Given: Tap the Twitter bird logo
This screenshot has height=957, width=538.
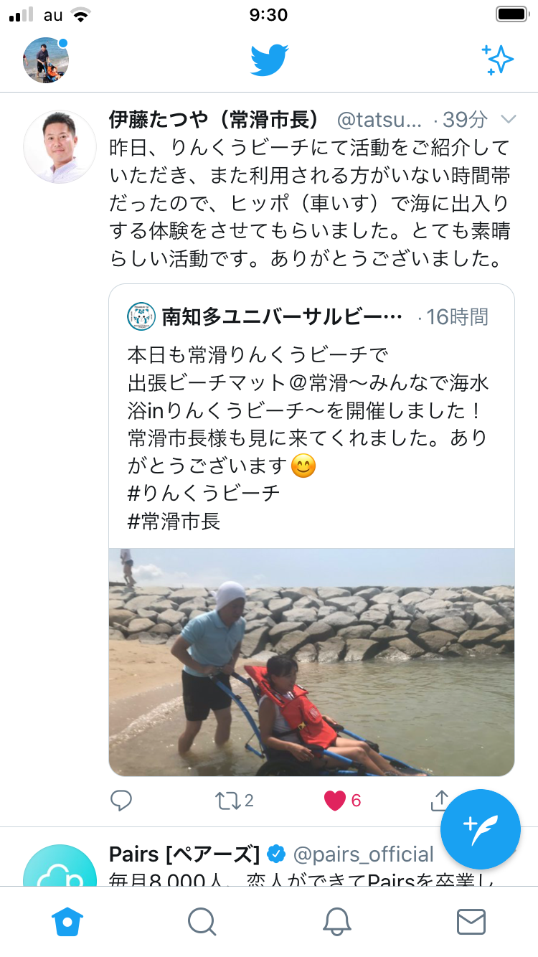Looking at the screenshot, I should click(x=269, y=60).
